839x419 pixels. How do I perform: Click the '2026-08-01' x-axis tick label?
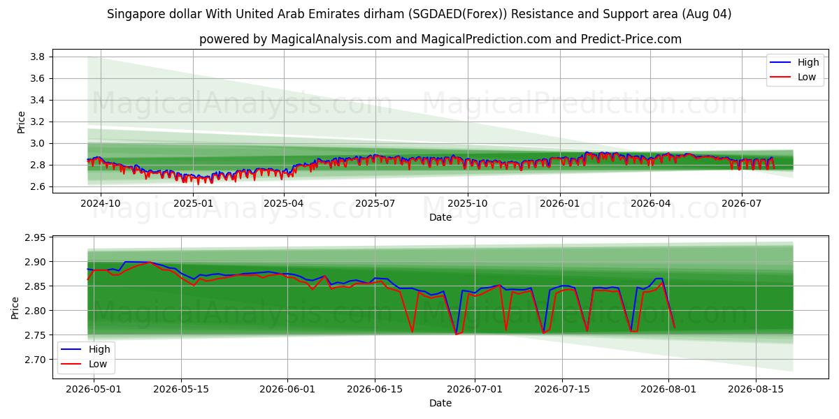[668, 389]
